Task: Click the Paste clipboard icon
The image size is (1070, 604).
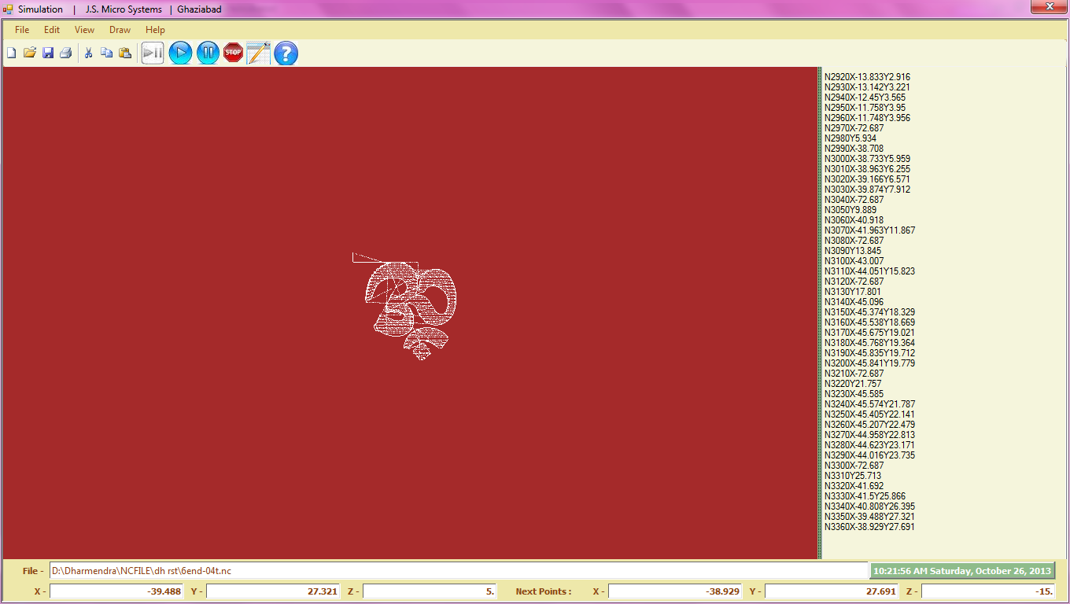Action: 124,53
